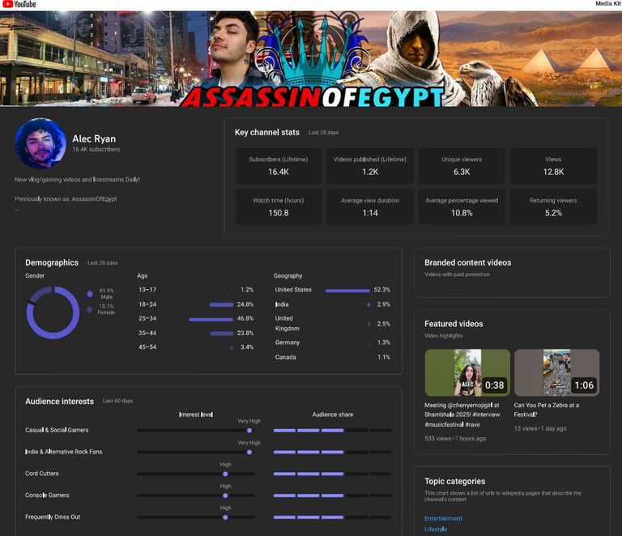Click the 16.4K subscribers text under name

pyautogui.click(x=96, y=150)
